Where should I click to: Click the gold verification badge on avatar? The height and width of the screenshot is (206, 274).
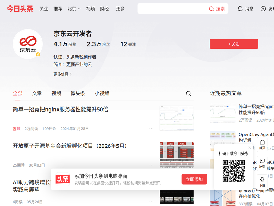point(38,54)
